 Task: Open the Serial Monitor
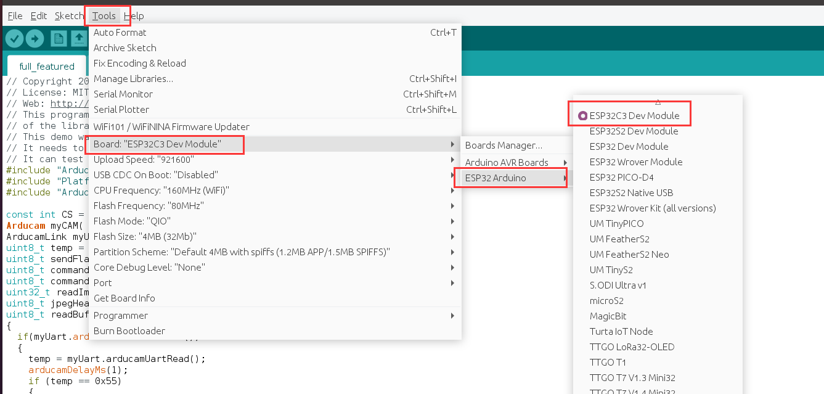click(275, 94)
